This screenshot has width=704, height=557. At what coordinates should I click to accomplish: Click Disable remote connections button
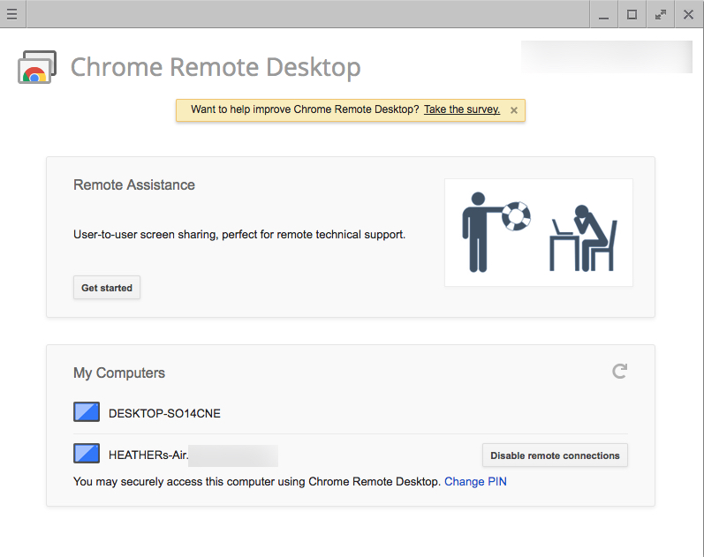555,455
